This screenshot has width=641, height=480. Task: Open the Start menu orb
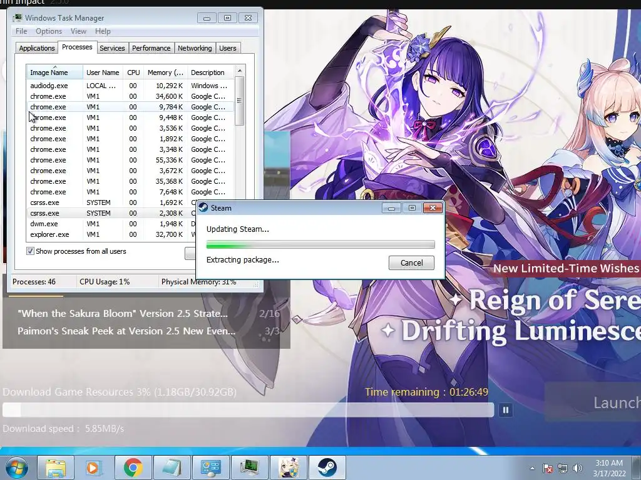pyautogui.click(x=17, y=467)
